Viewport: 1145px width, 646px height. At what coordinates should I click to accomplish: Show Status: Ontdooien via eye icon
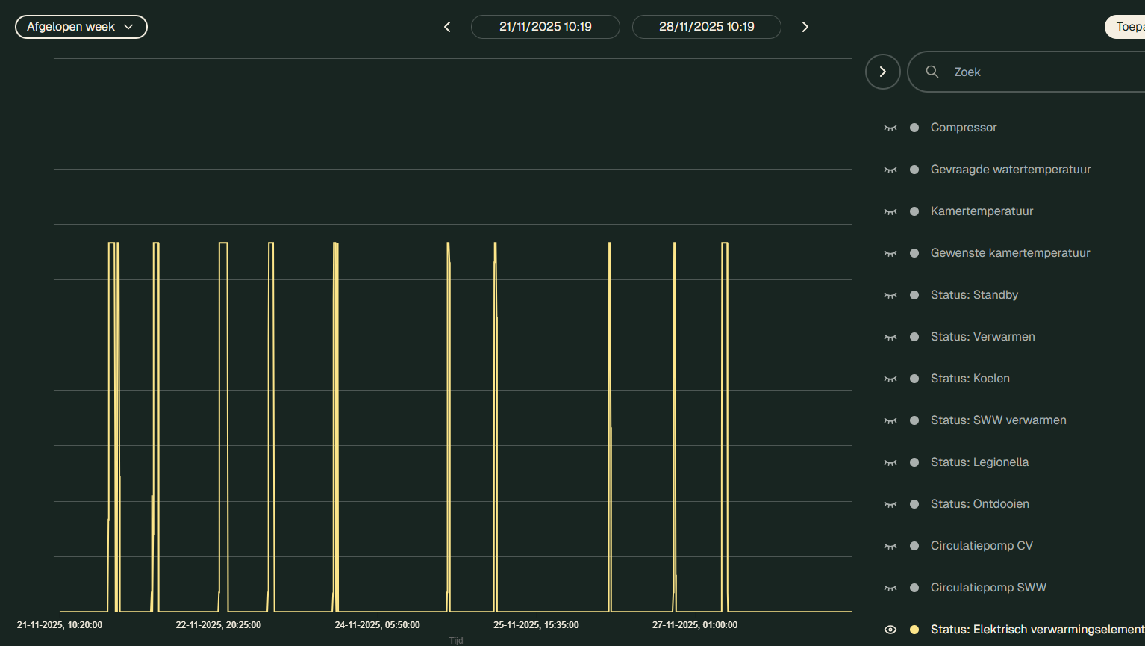tap(890, 504)
